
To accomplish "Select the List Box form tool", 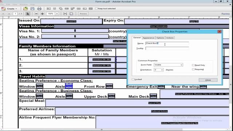I will click(x=67, y=9).
